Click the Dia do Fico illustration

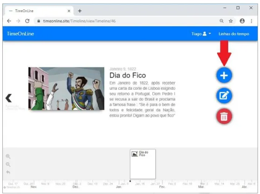(66, 88)
